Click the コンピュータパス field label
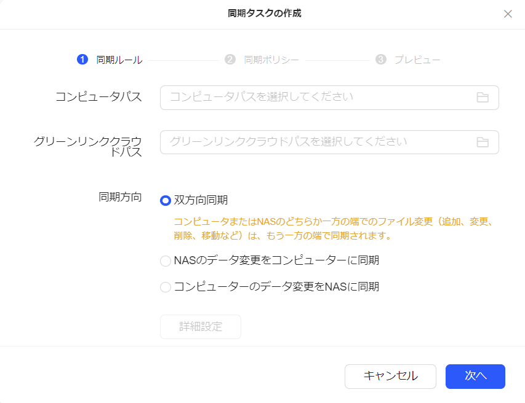525x403 pixels. pos(98,96)
